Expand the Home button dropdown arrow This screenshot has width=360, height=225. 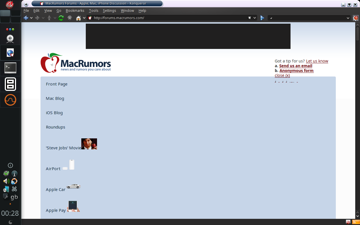pos(84,18)
